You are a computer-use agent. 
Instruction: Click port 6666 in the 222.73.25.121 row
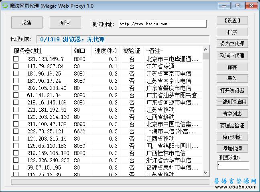[x=79, y=131]
